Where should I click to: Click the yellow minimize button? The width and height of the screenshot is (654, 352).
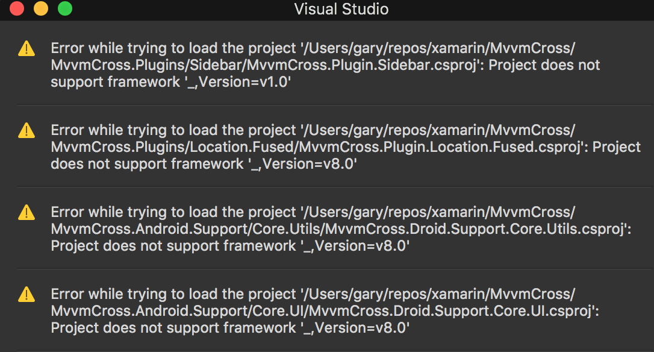tap(40, 9)
